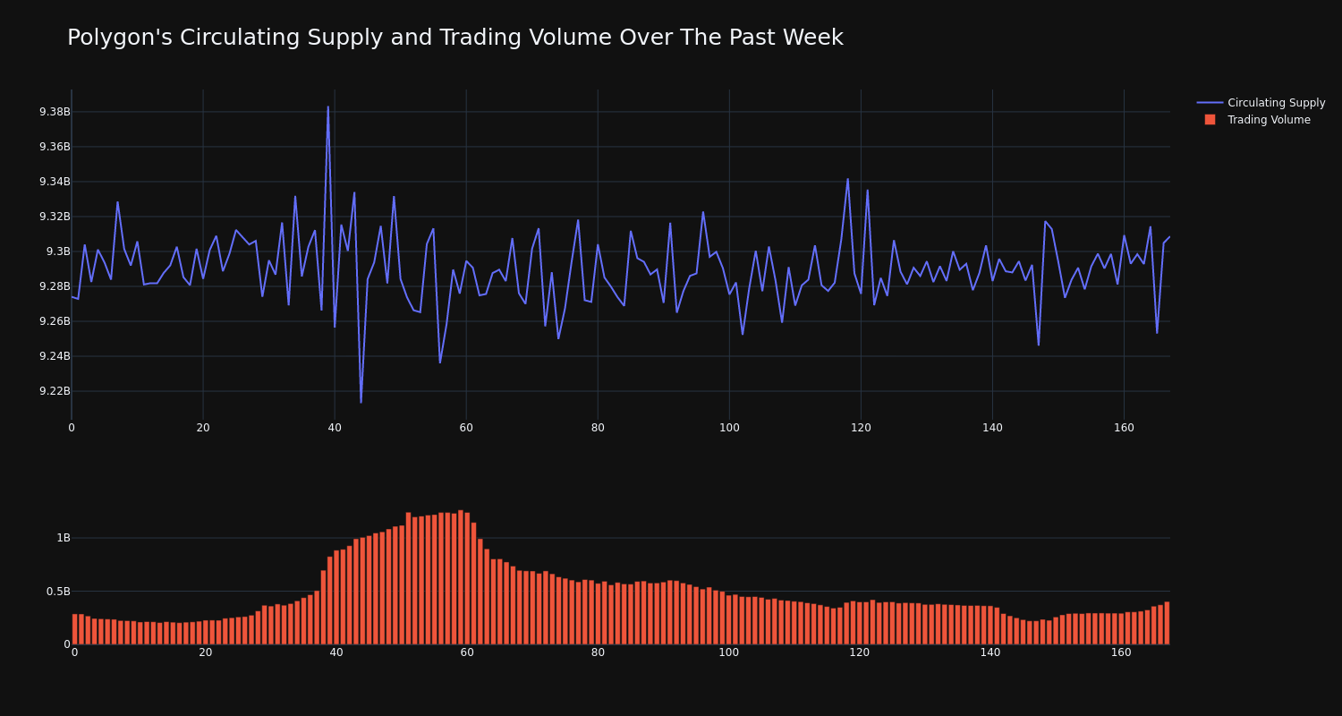Select the chart title text

[x=455, y=38]
